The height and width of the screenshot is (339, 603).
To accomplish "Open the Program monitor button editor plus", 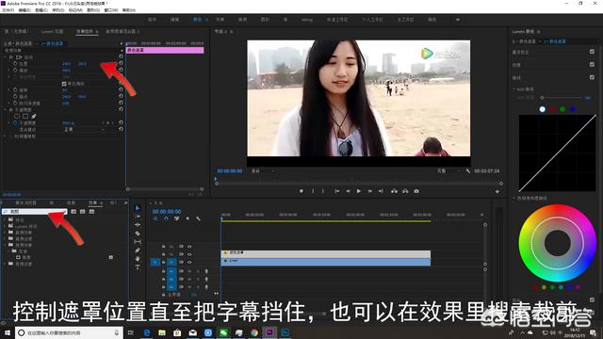I will pos(497,191).
